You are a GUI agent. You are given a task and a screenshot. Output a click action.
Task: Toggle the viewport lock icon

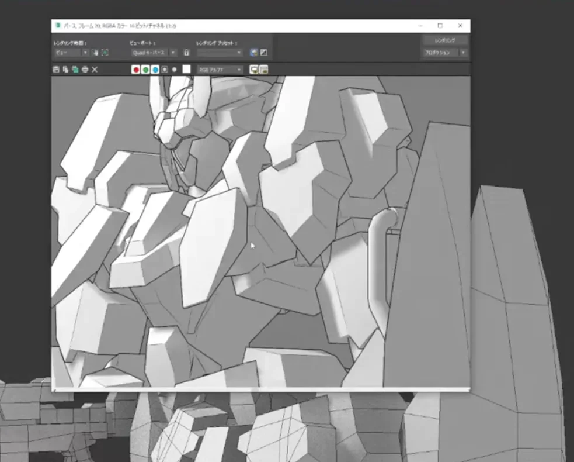pos(187,53)
